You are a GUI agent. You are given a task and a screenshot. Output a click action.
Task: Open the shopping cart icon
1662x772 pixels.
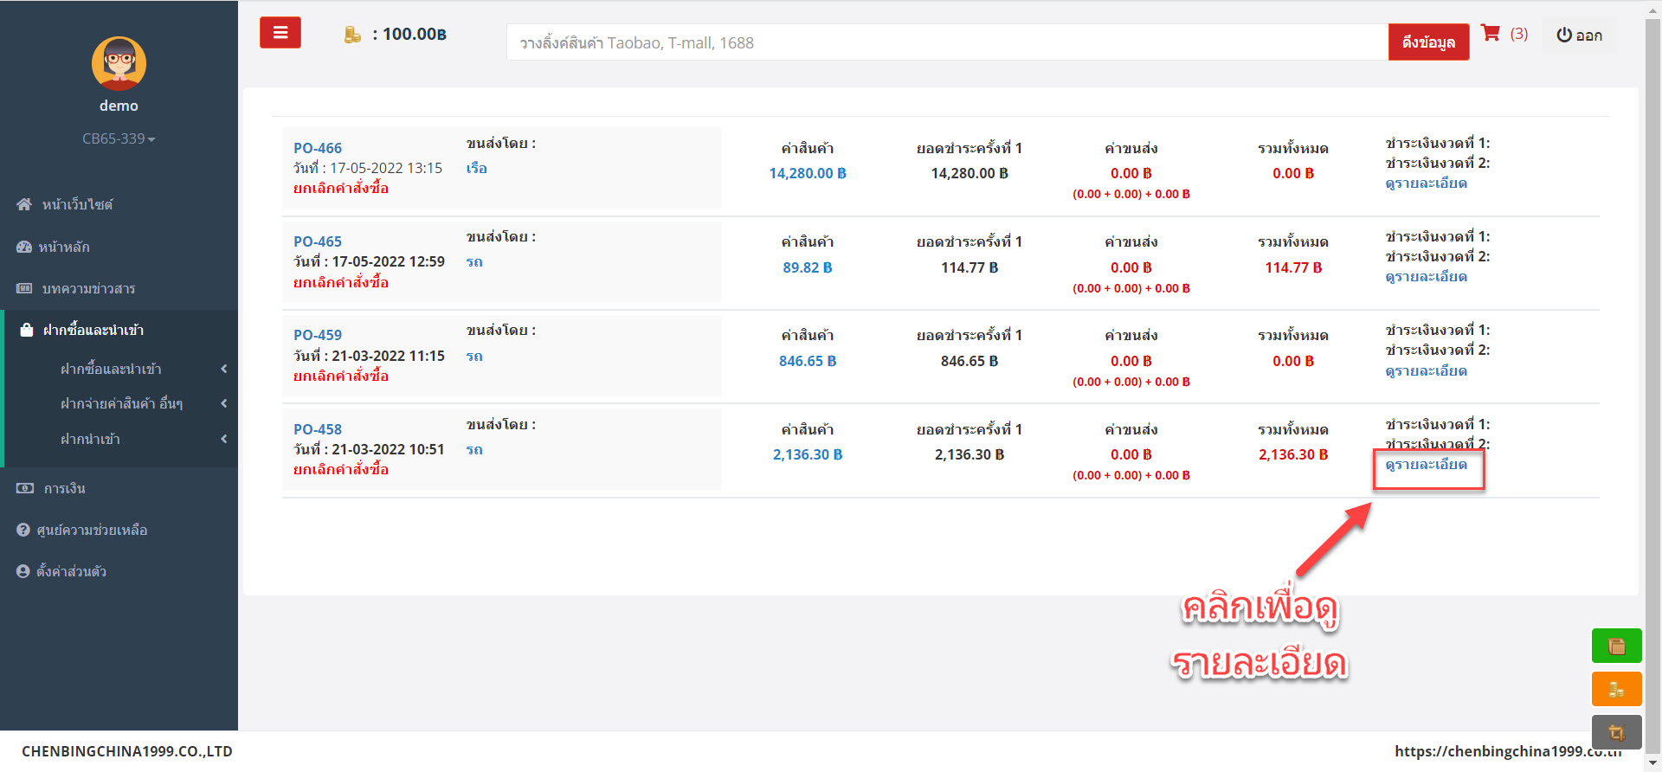tap(1491, 33)
